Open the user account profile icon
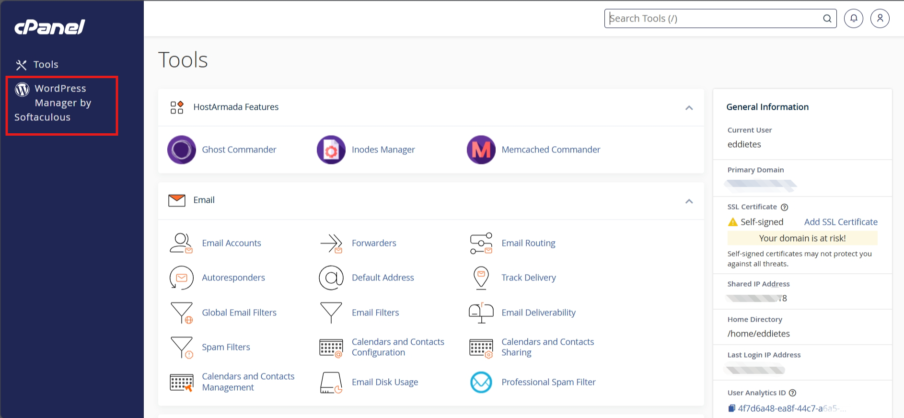The height and width of the screenshot is (418, 904). pos(880,18)
